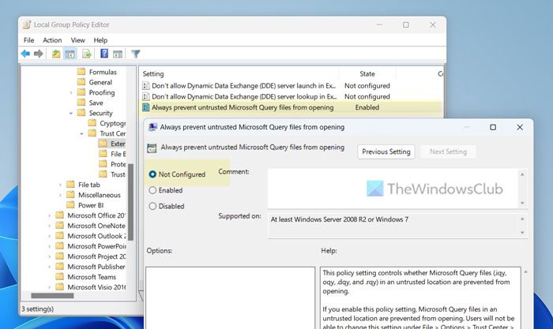Click the DDE server launch policy icon

(145, 85)
